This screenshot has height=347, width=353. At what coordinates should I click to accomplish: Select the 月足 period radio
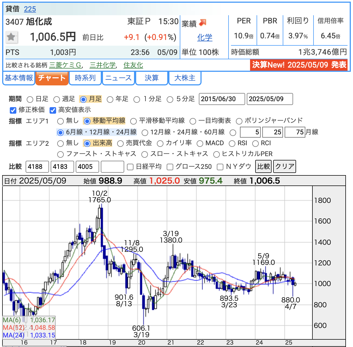(83, 100)
